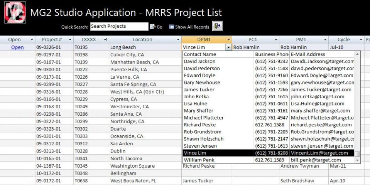Pick Shawn Holzschuh in the dropdown
This screenshot has height=185, width=370.
pyautogui.click(x=269, y=139)
